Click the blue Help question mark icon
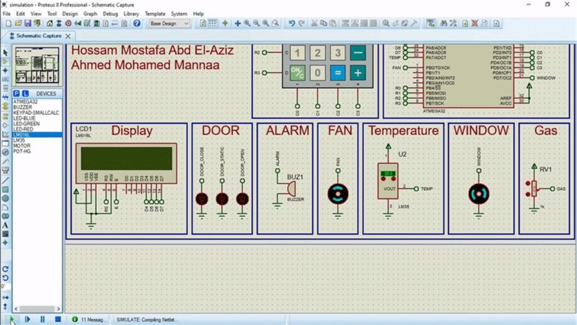This screenshot has width=577, height=325. coord(137,23)
